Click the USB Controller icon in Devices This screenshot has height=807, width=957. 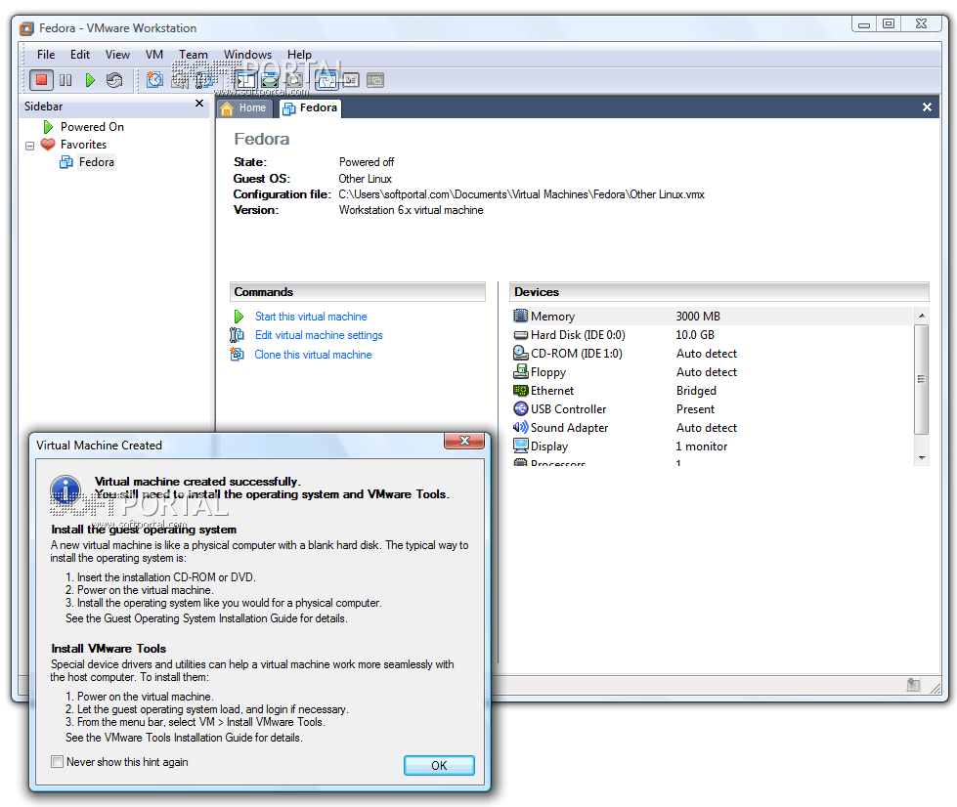coord(521,408)
